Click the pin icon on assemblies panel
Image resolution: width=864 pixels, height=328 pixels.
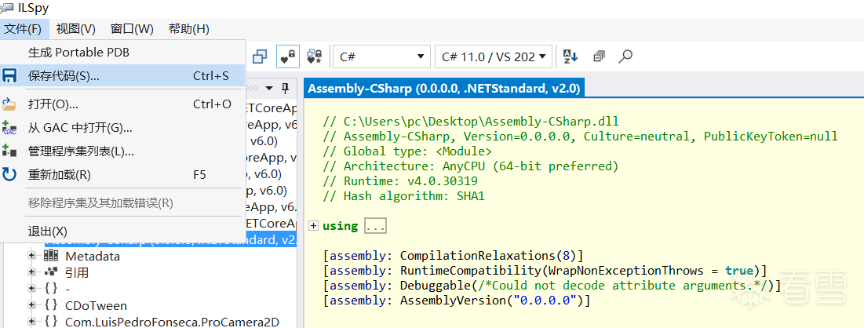click(x=285, y=88)
